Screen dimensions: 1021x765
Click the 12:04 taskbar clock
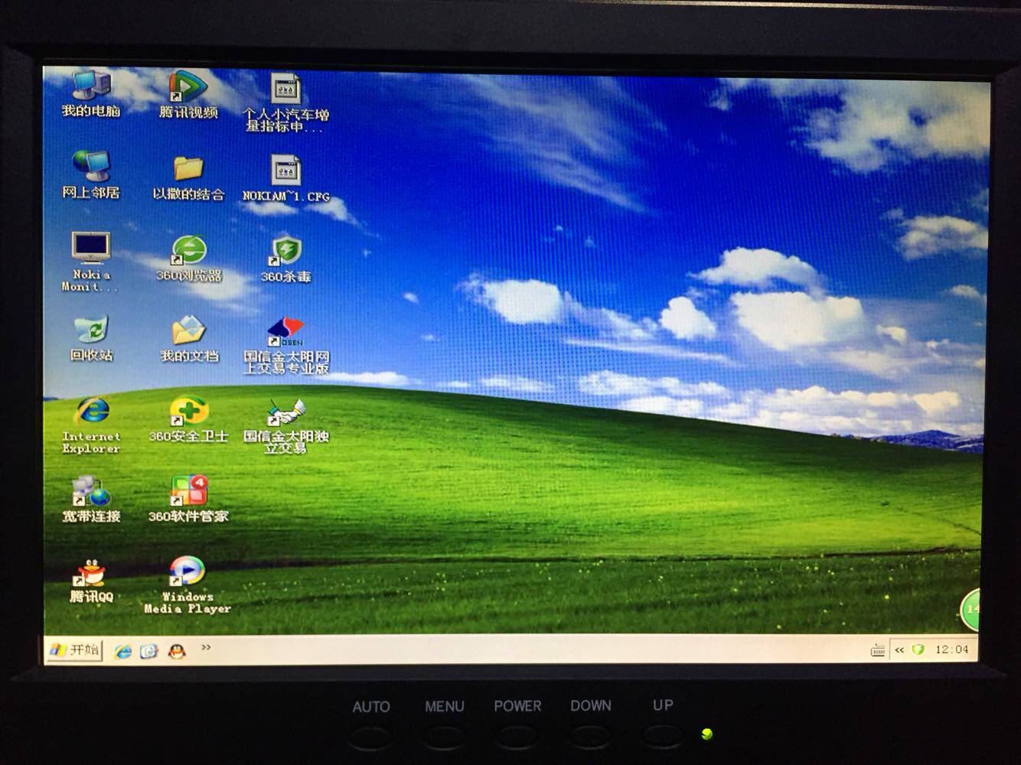point(951,649)
